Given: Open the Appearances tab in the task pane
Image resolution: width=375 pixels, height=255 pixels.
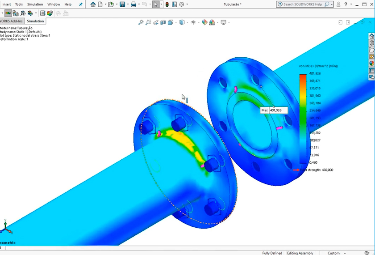Looking at the screenshot, I should point(371,64).
